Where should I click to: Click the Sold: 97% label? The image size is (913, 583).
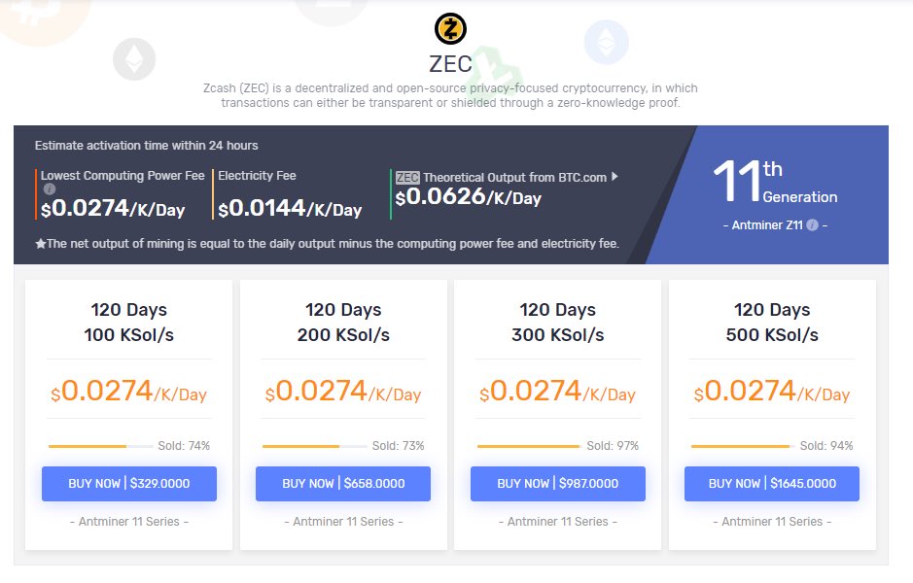tap(613, 446)
